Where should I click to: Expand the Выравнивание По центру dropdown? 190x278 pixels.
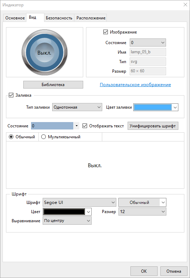click(x=67, y=220)
